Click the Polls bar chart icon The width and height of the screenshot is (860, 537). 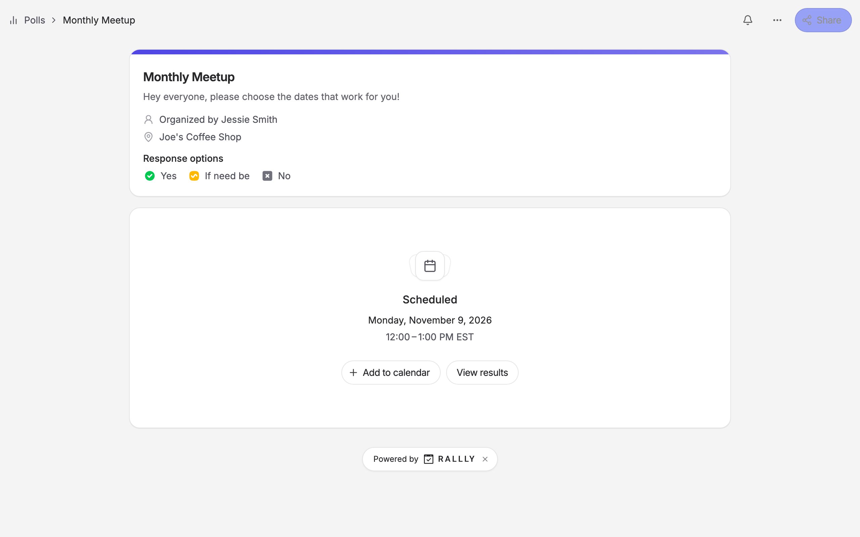coord(13,20)
